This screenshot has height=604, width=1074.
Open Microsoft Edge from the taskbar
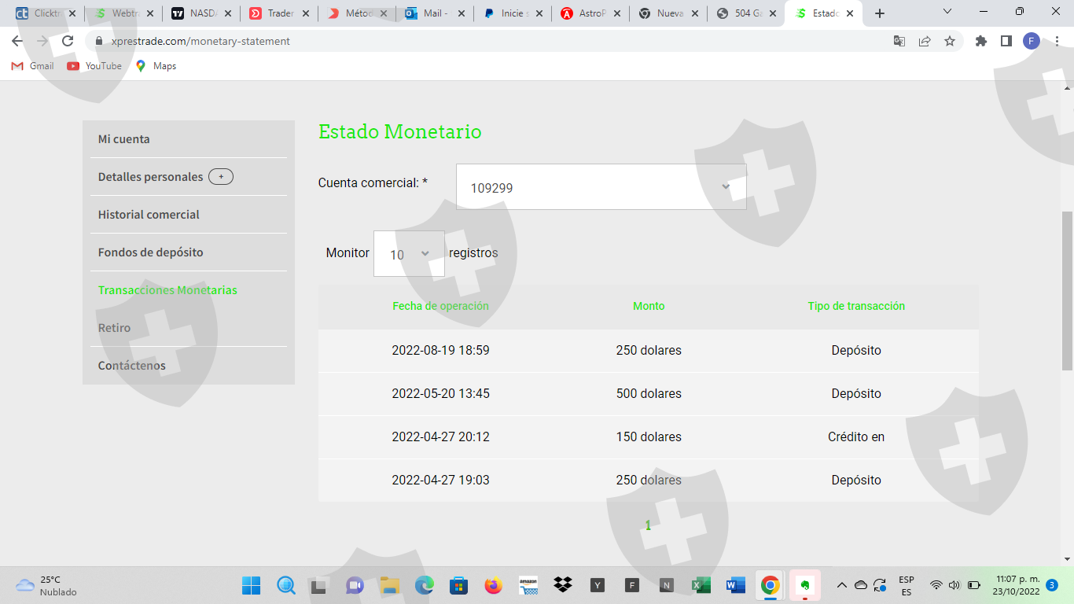coord(425,585)
